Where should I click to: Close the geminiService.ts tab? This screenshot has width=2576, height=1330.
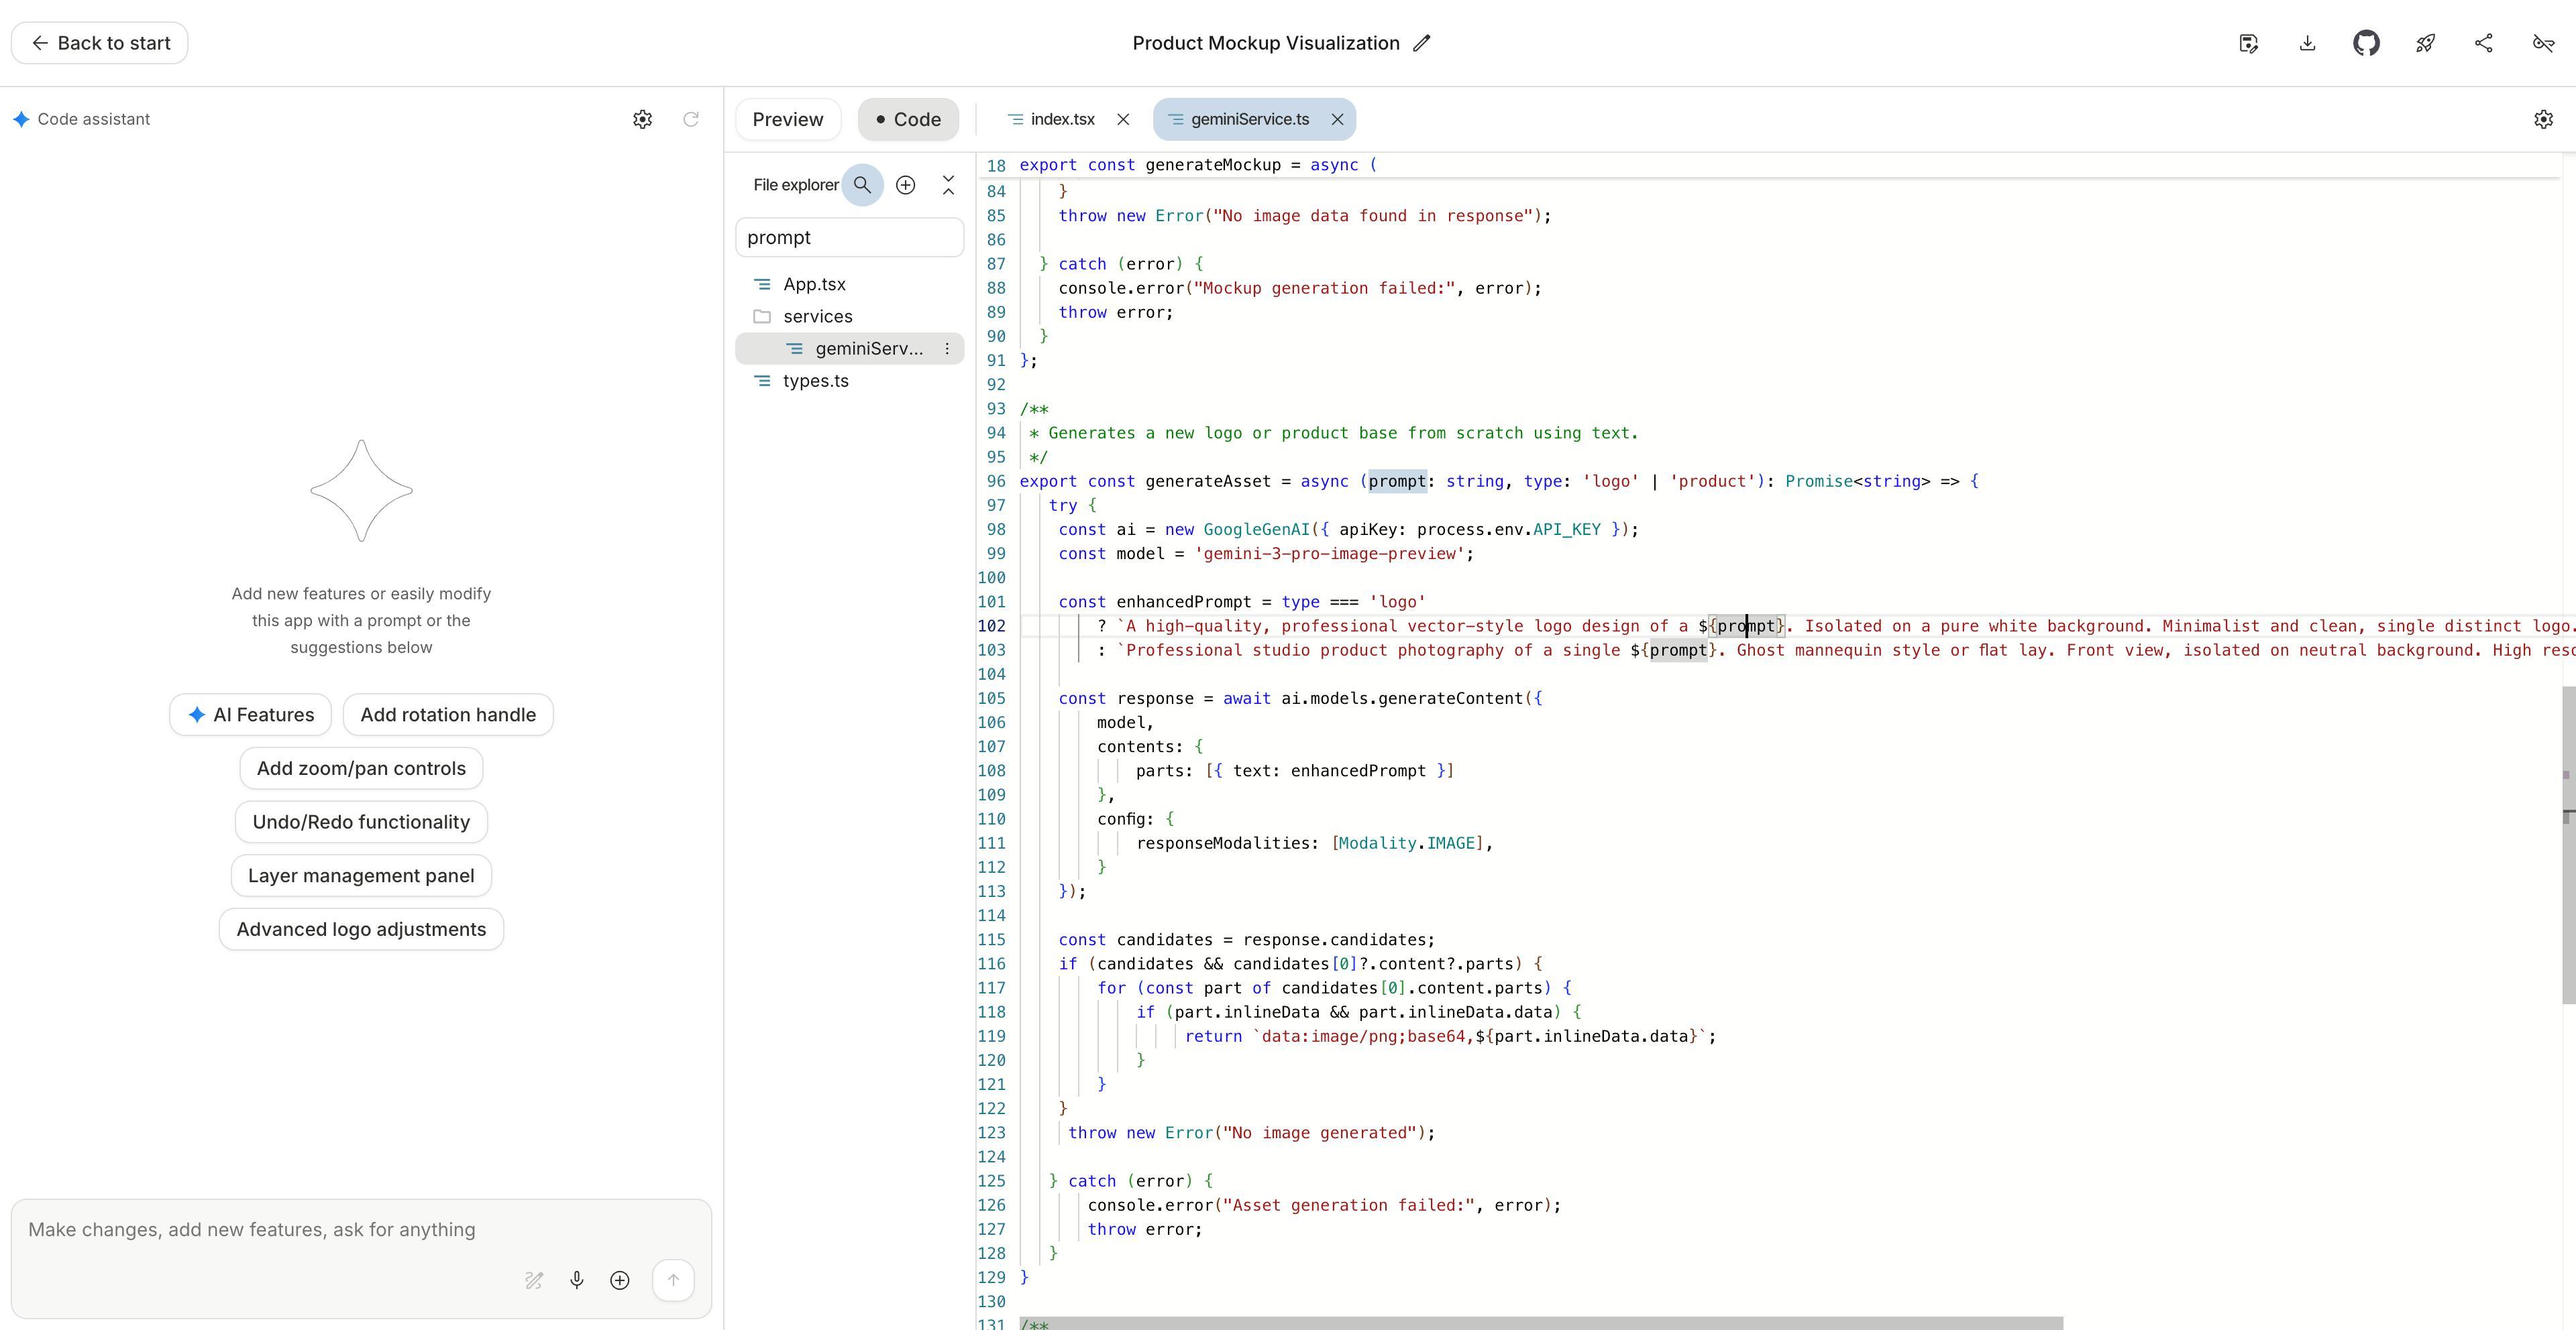tap(1337, 119)
